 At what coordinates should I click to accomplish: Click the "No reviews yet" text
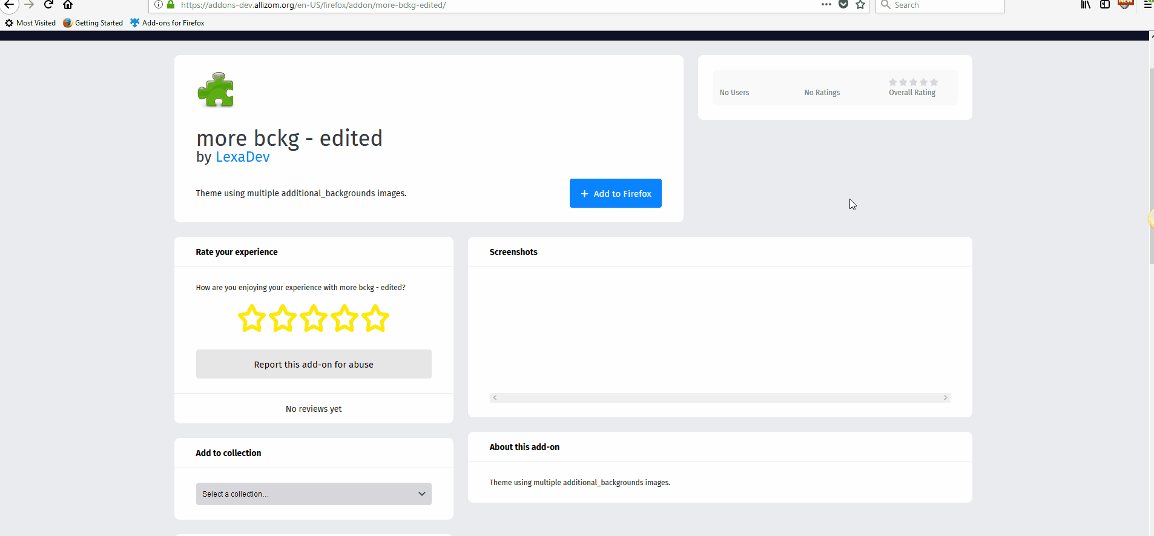314,409
